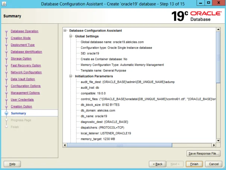This screenshot has height=170, width=226.
Task: Jump to the Fast Recovery Option step
Action: tap(26, 65)
